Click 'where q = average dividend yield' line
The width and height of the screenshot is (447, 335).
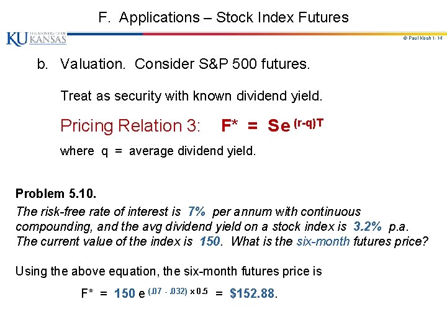pos(158,151)
